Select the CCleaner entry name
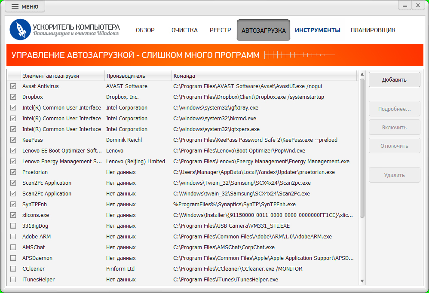The height and width of the screenshot is (293, 429). click(34, 269)
